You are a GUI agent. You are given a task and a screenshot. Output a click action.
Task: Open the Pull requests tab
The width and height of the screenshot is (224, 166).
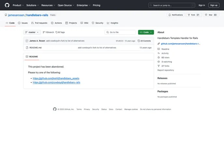point(39,23)
